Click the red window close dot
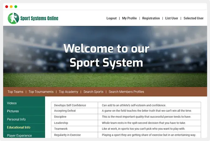 click(7, 7)
